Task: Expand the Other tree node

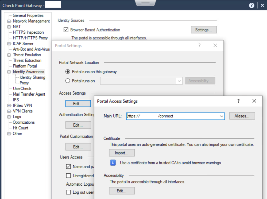Action: pos(9,134)
